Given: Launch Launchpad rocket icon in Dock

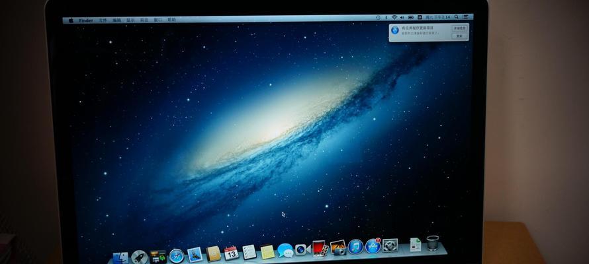Looking at the screenshot, I should click(x=139, y=257).
